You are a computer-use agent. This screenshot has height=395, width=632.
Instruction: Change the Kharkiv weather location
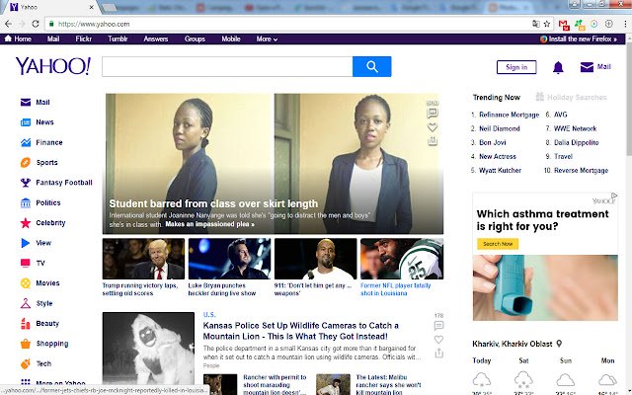[559, 344]
